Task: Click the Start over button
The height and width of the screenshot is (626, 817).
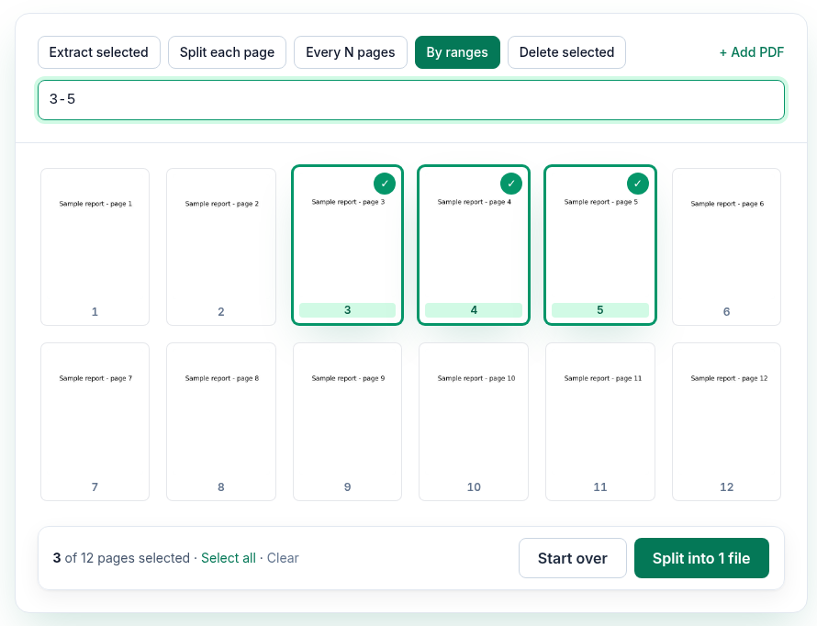Action: [x=573, y=558]
